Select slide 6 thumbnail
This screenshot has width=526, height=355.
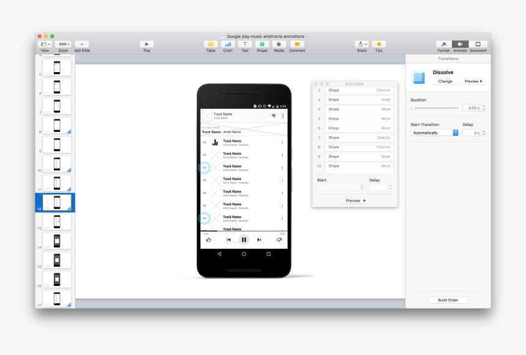pos(57,87)
